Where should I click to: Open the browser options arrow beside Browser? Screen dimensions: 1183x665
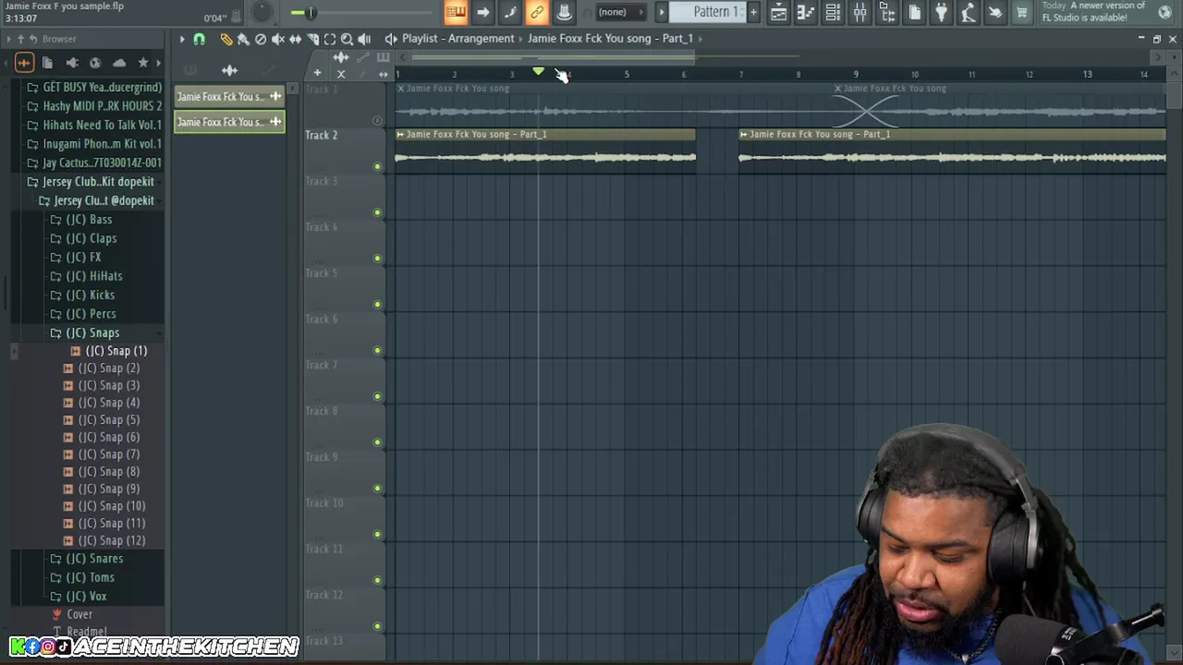coord(8,39)
